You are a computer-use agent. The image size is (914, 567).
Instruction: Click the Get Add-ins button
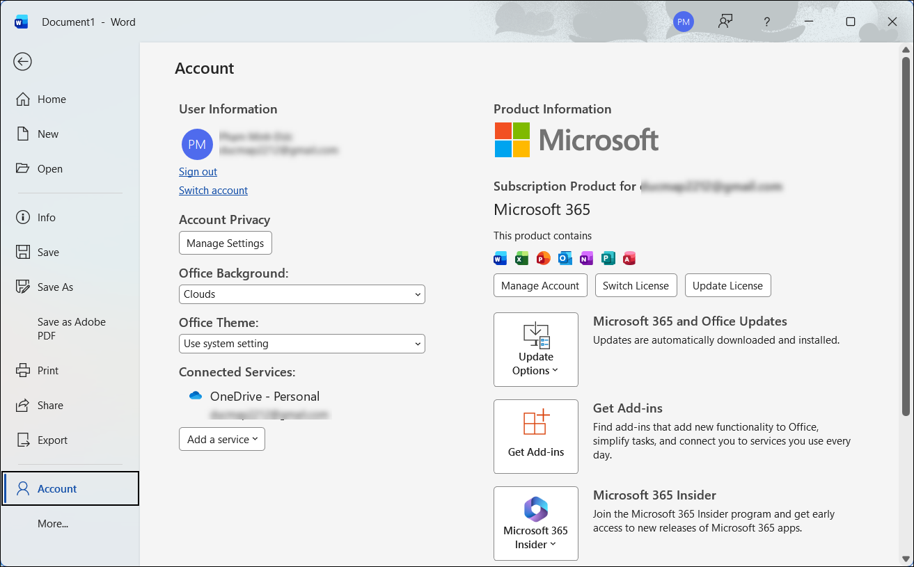pyautogui.click(x=536, y=436)
